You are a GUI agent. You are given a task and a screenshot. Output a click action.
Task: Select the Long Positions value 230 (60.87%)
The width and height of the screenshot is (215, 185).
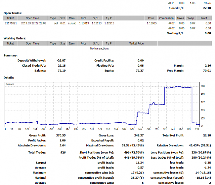tap(201, 152)
